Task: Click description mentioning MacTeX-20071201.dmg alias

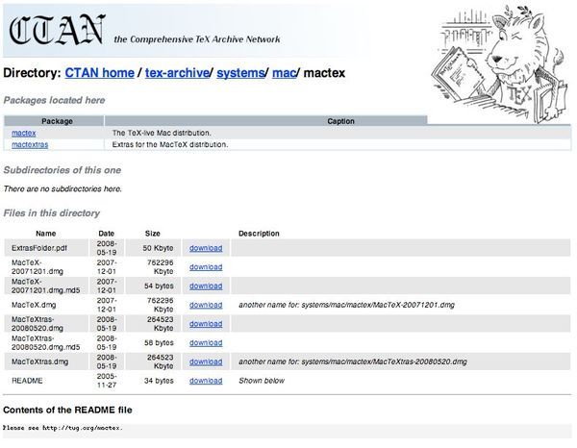Action: (346, 305)
